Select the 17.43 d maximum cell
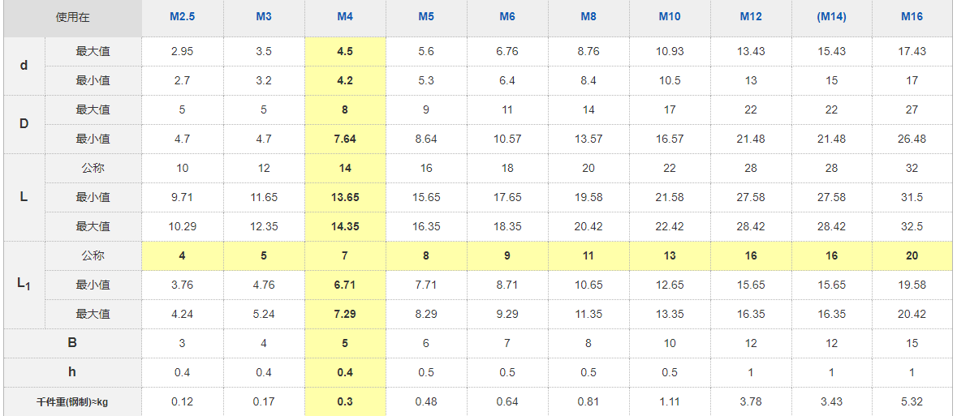 pos(912,51)
